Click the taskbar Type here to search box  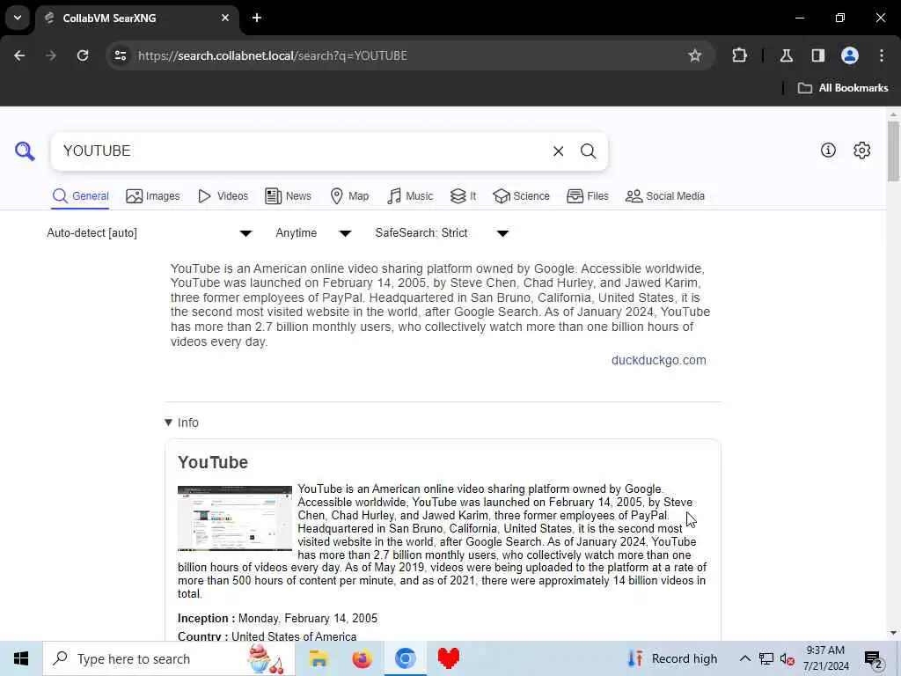click(x=168, y=658)
